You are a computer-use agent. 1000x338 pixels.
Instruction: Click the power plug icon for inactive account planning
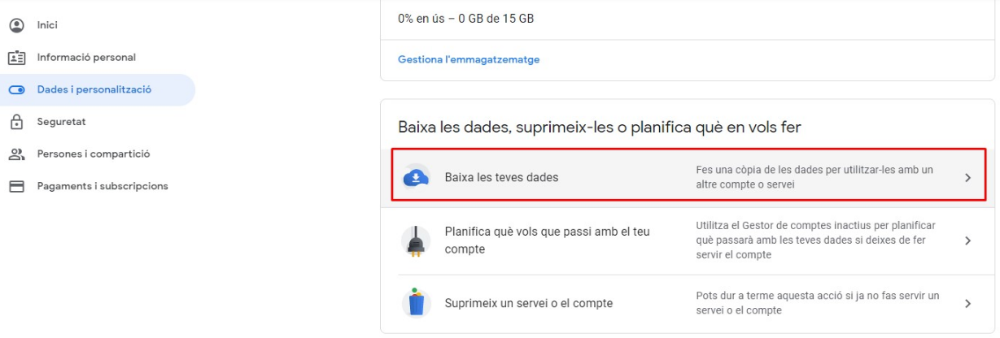coord(416,241)
